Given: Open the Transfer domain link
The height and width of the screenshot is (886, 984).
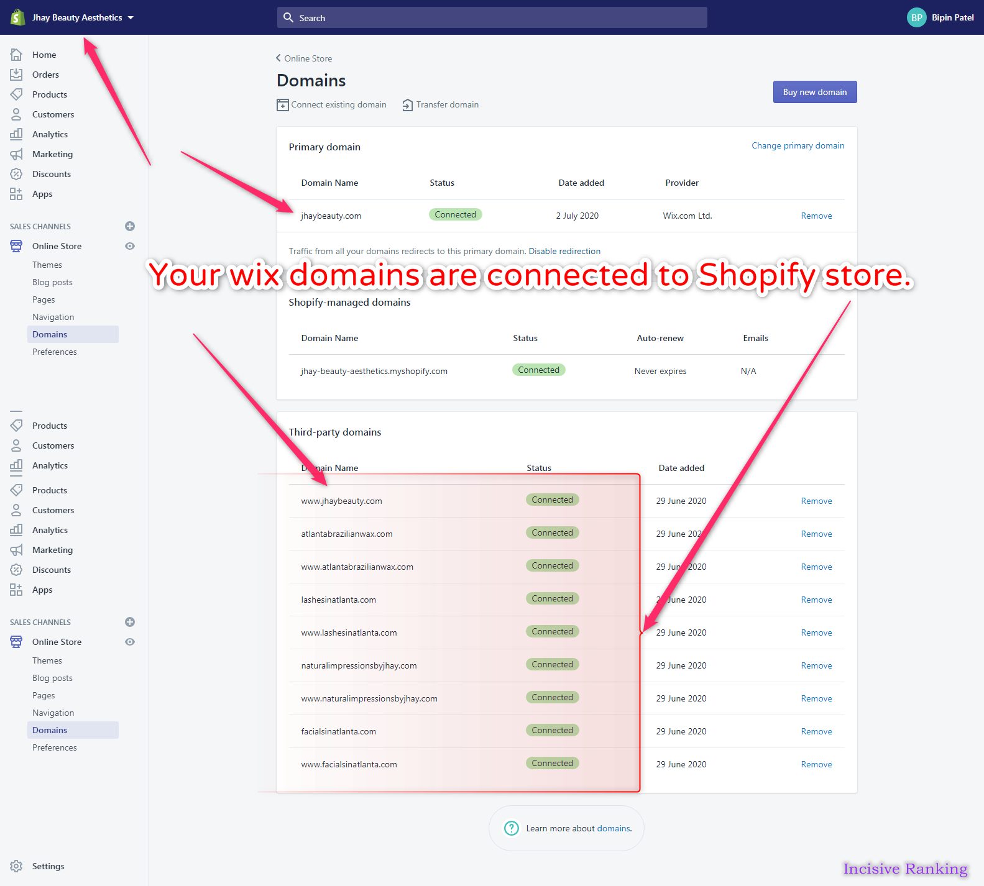Looking at the screenshot, I should tap(448, 104).
